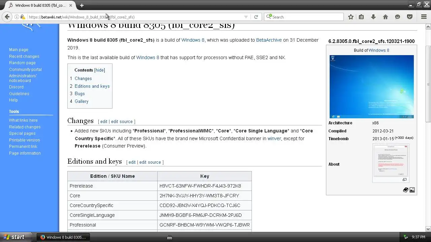Open Related changes tool

click(x=25, y=127)
